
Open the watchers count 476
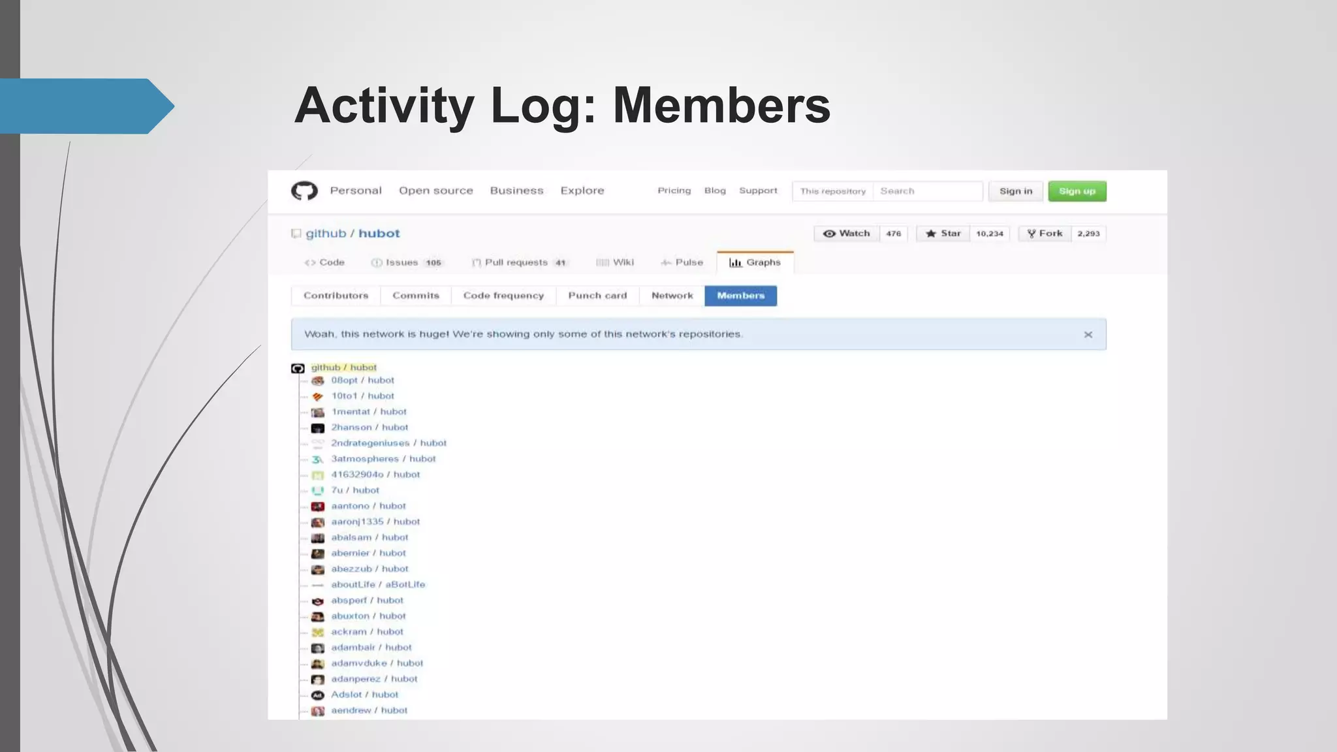coord(894,234)
